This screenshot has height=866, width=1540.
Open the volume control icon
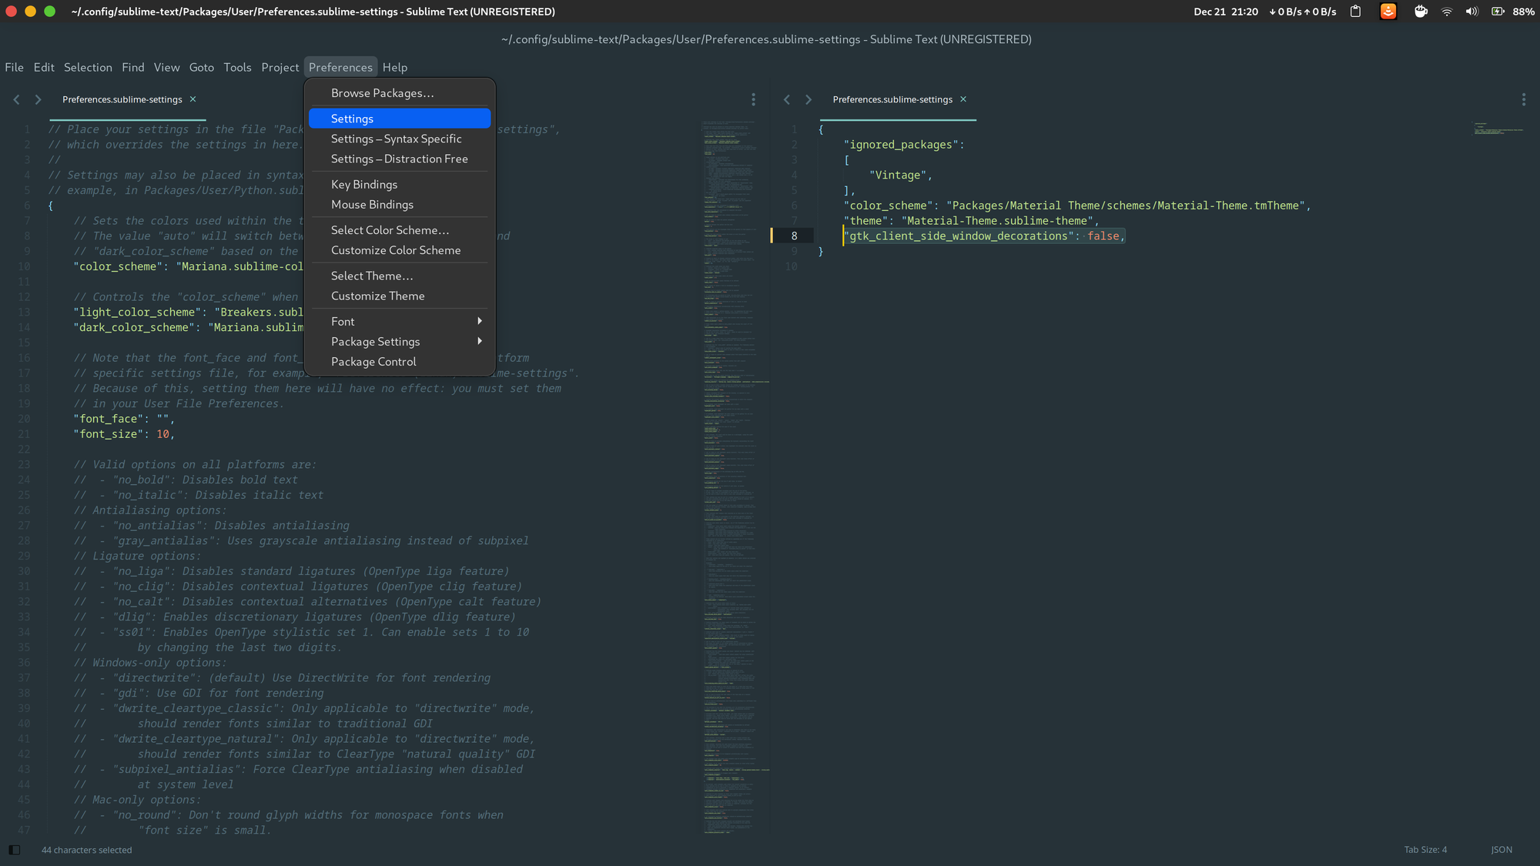coord(1472,12)
